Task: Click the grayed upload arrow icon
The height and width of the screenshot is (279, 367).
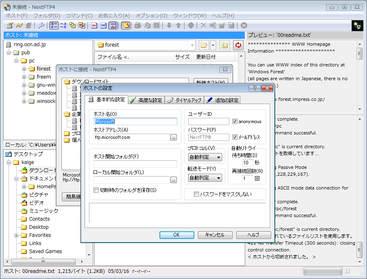Action: tap(178, 25)
